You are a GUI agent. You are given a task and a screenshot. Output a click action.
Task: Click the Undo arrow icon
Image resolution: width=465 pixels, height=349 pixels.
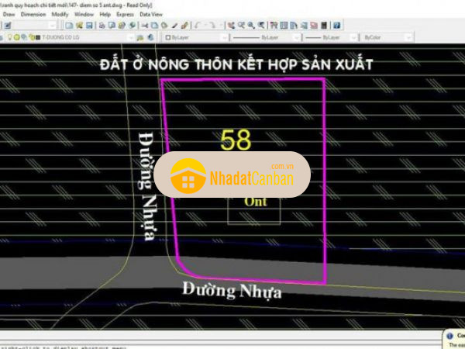(197, 26)
